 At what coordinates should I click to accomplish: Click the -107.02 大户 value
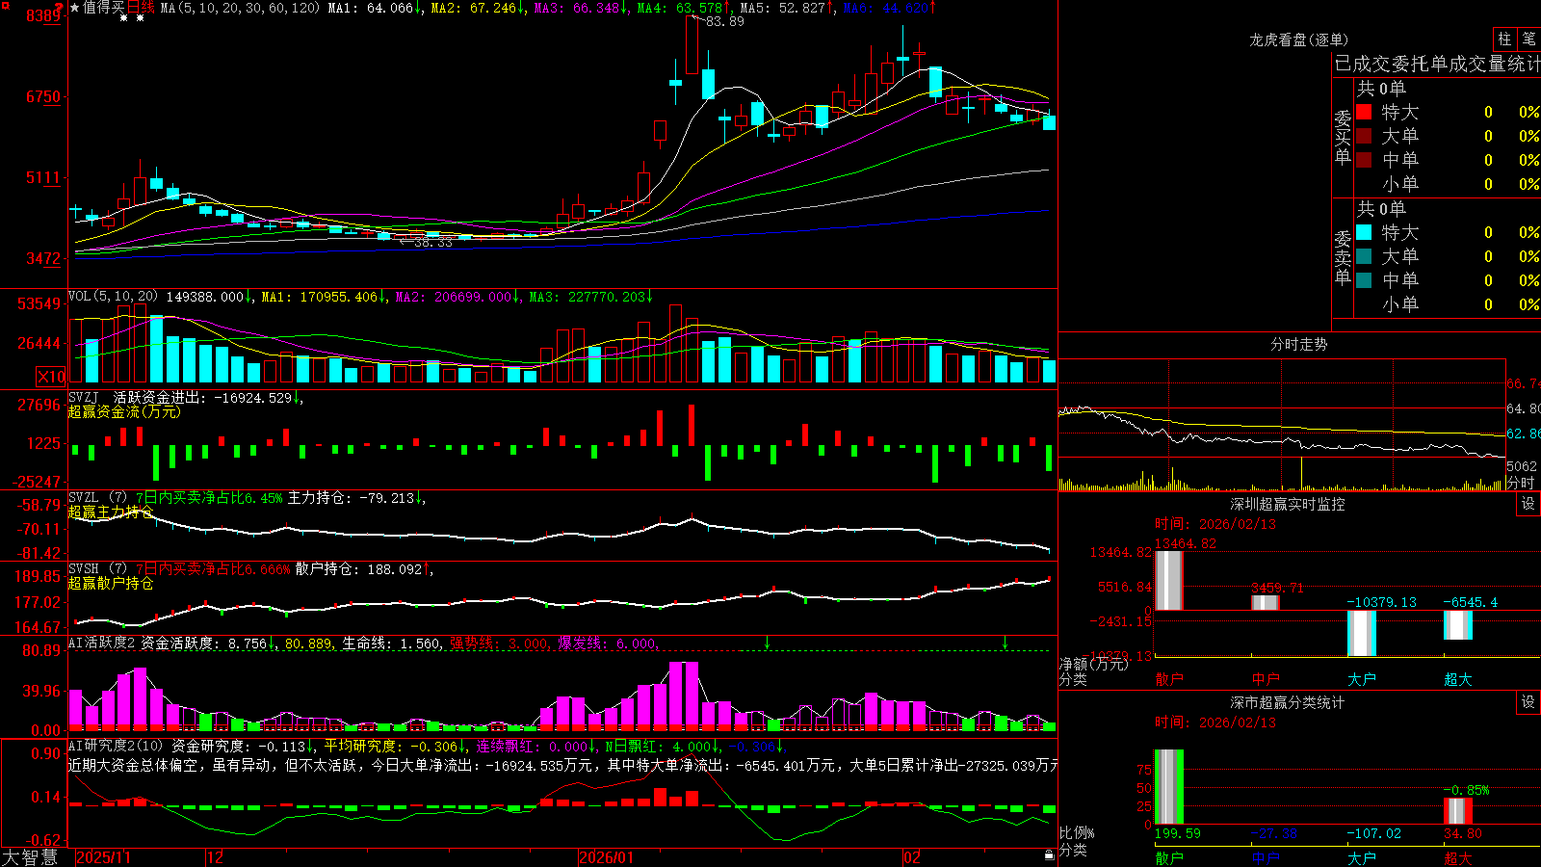coord(1374,833)
